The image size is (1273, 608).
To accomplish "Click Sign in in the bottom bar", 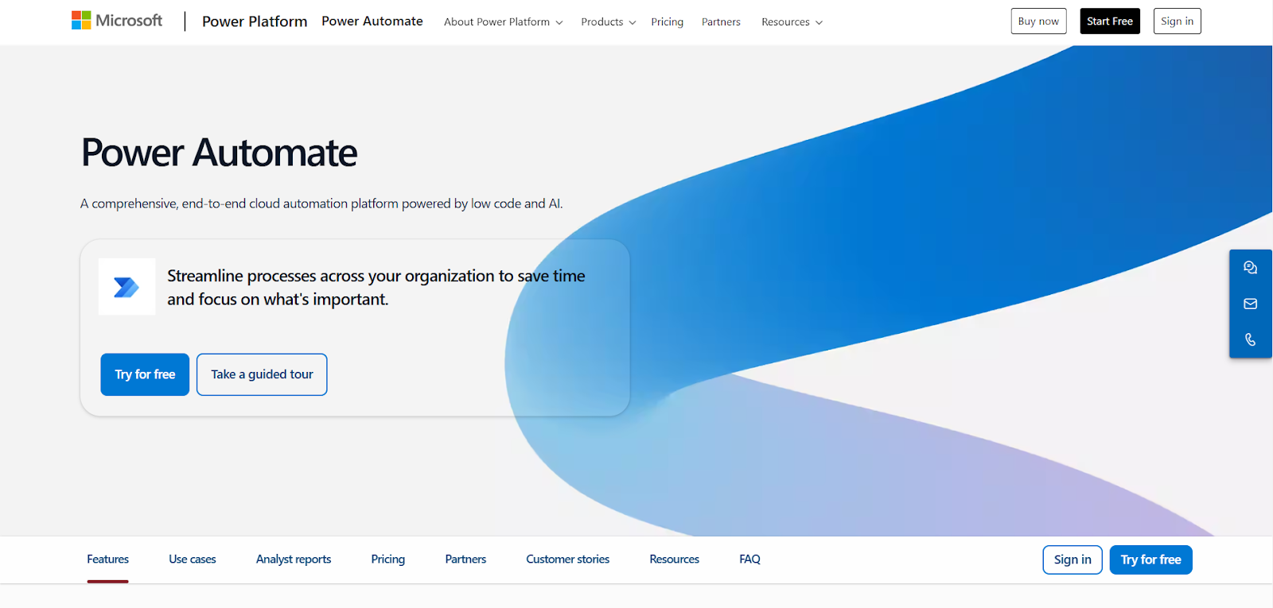I will (1073, 560).
